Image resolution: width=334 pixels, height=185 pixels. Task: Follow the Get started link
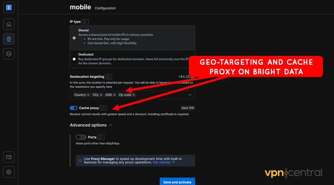tap(164, 162)
